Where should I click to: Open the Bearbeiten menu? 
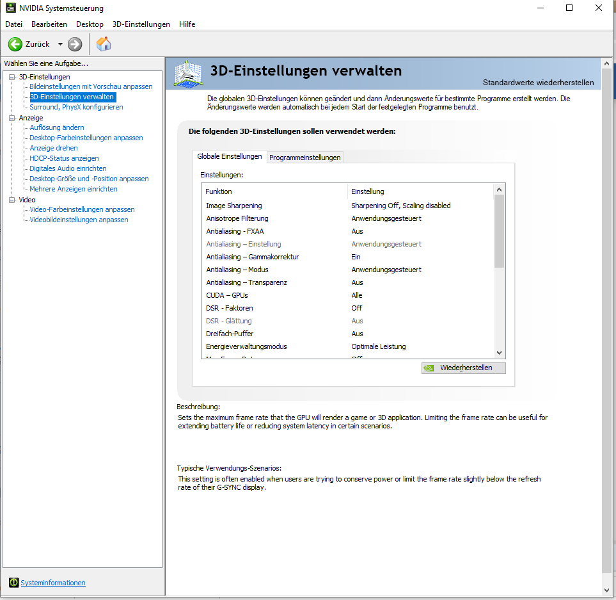49,24
